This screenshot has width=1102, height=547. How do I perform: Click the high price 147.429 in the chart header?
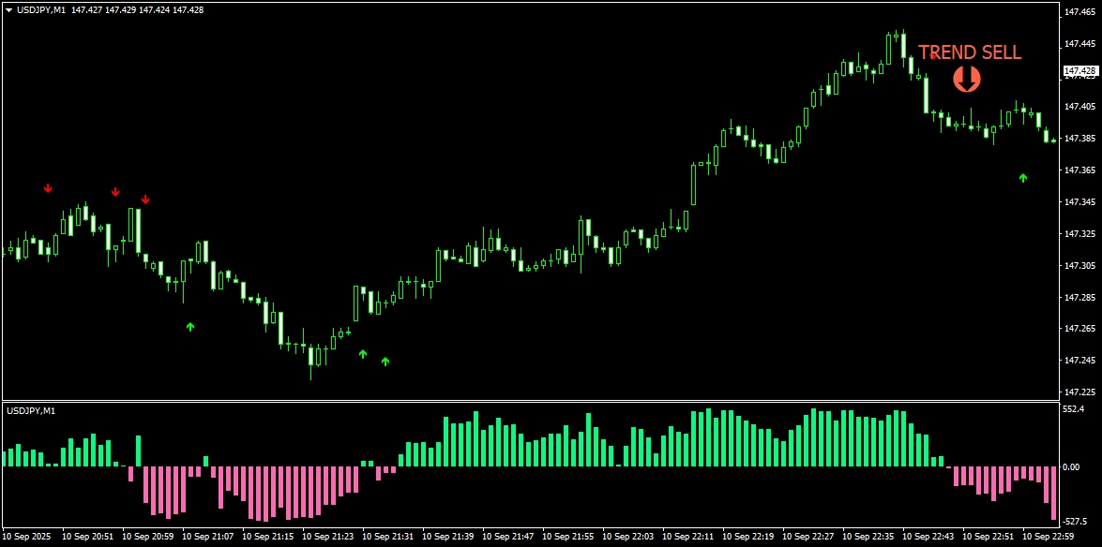(120, 10)
